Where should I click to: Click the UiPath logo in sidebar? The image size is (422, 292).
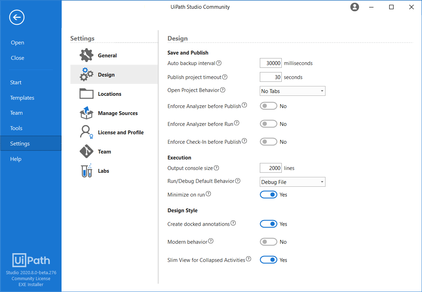point(31,260)
